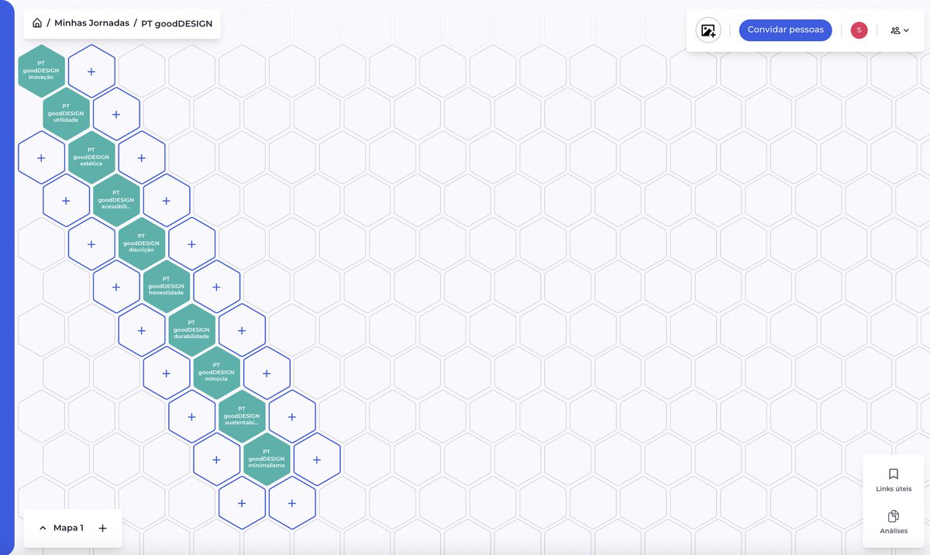Open the minimalismo hexagon card
This screenshot has width=930, height=555.
[267, 460]
